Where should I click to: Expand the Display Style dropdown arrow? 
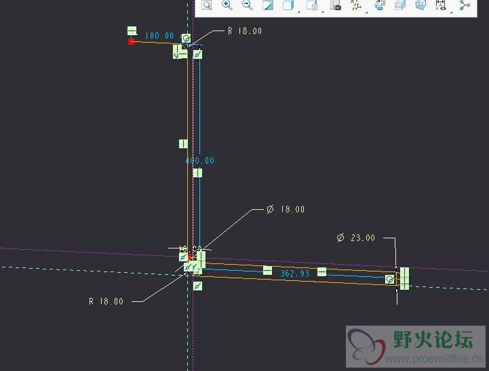pos(299,12)
